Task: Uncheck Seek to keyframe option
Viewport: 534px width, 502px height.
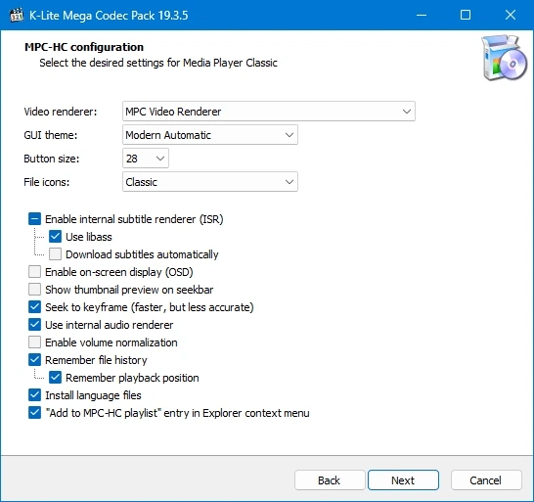Action: click(35, 307)
